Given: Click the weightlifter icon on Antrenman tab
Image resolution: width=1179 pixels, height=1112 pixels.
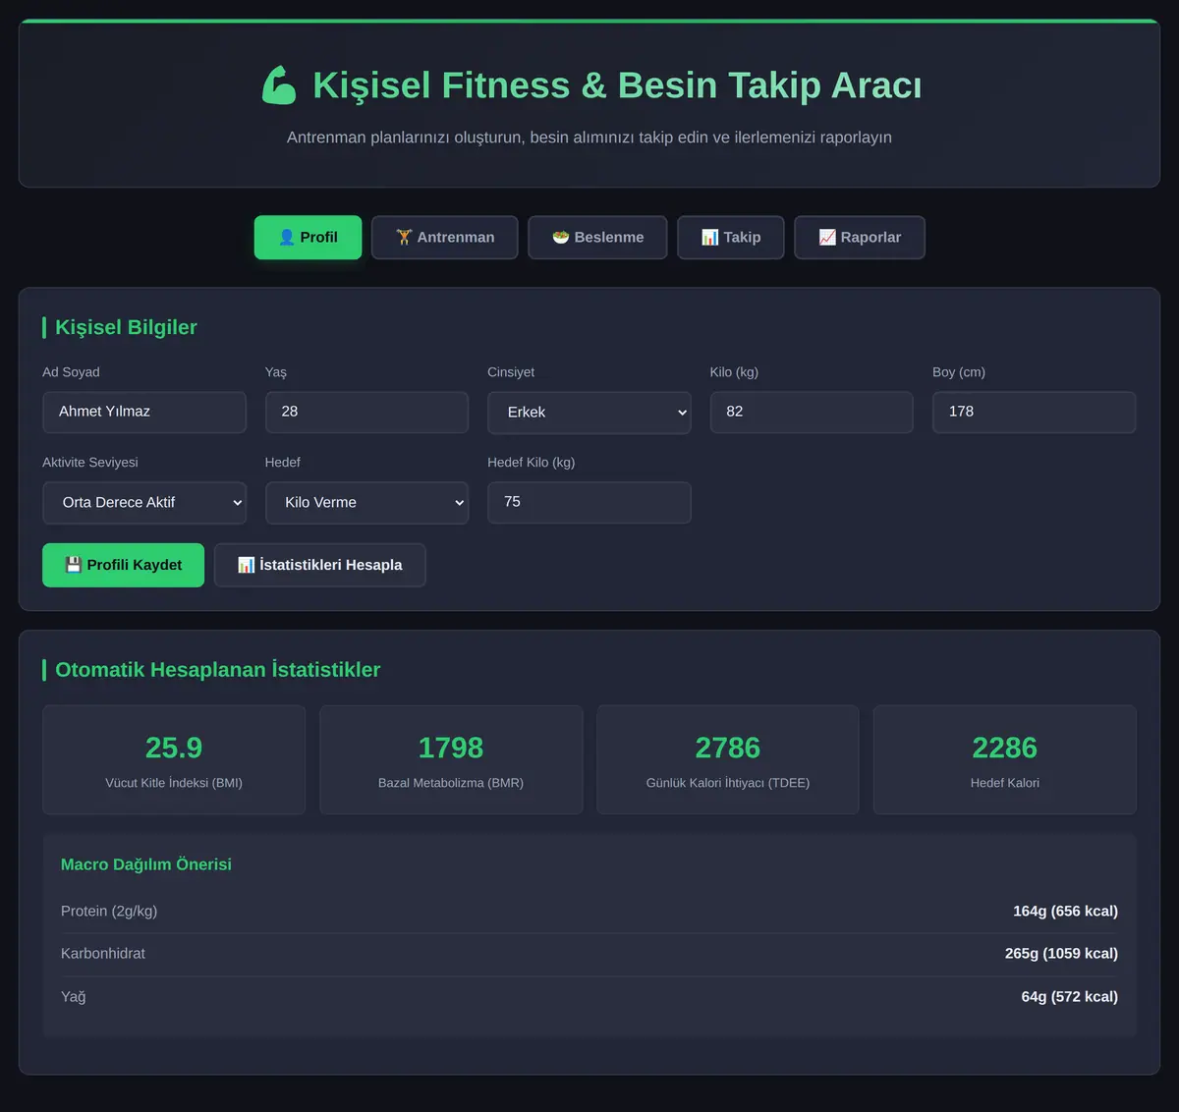Looking at the screenshot, I should 404,238.
